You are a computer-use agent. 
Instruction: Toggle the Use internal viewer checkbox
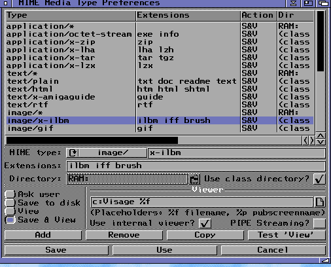point(205,223)
